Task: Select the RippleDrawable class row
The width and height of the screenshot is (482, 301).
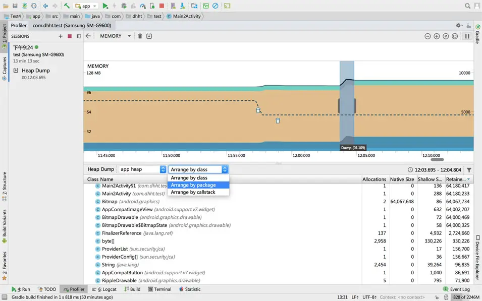Action: coord(279,280)
